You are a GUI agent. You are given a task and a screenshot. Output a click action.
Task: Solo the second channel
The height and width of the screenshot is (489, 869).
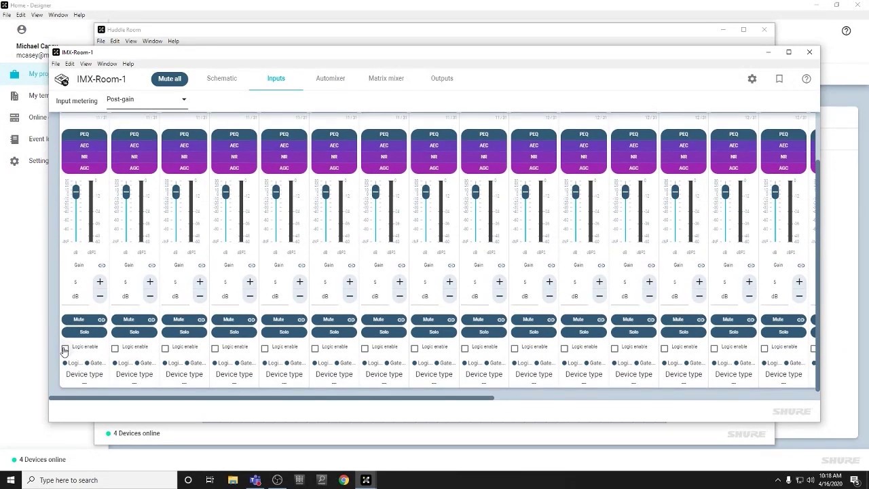click(x=134, y=332)
